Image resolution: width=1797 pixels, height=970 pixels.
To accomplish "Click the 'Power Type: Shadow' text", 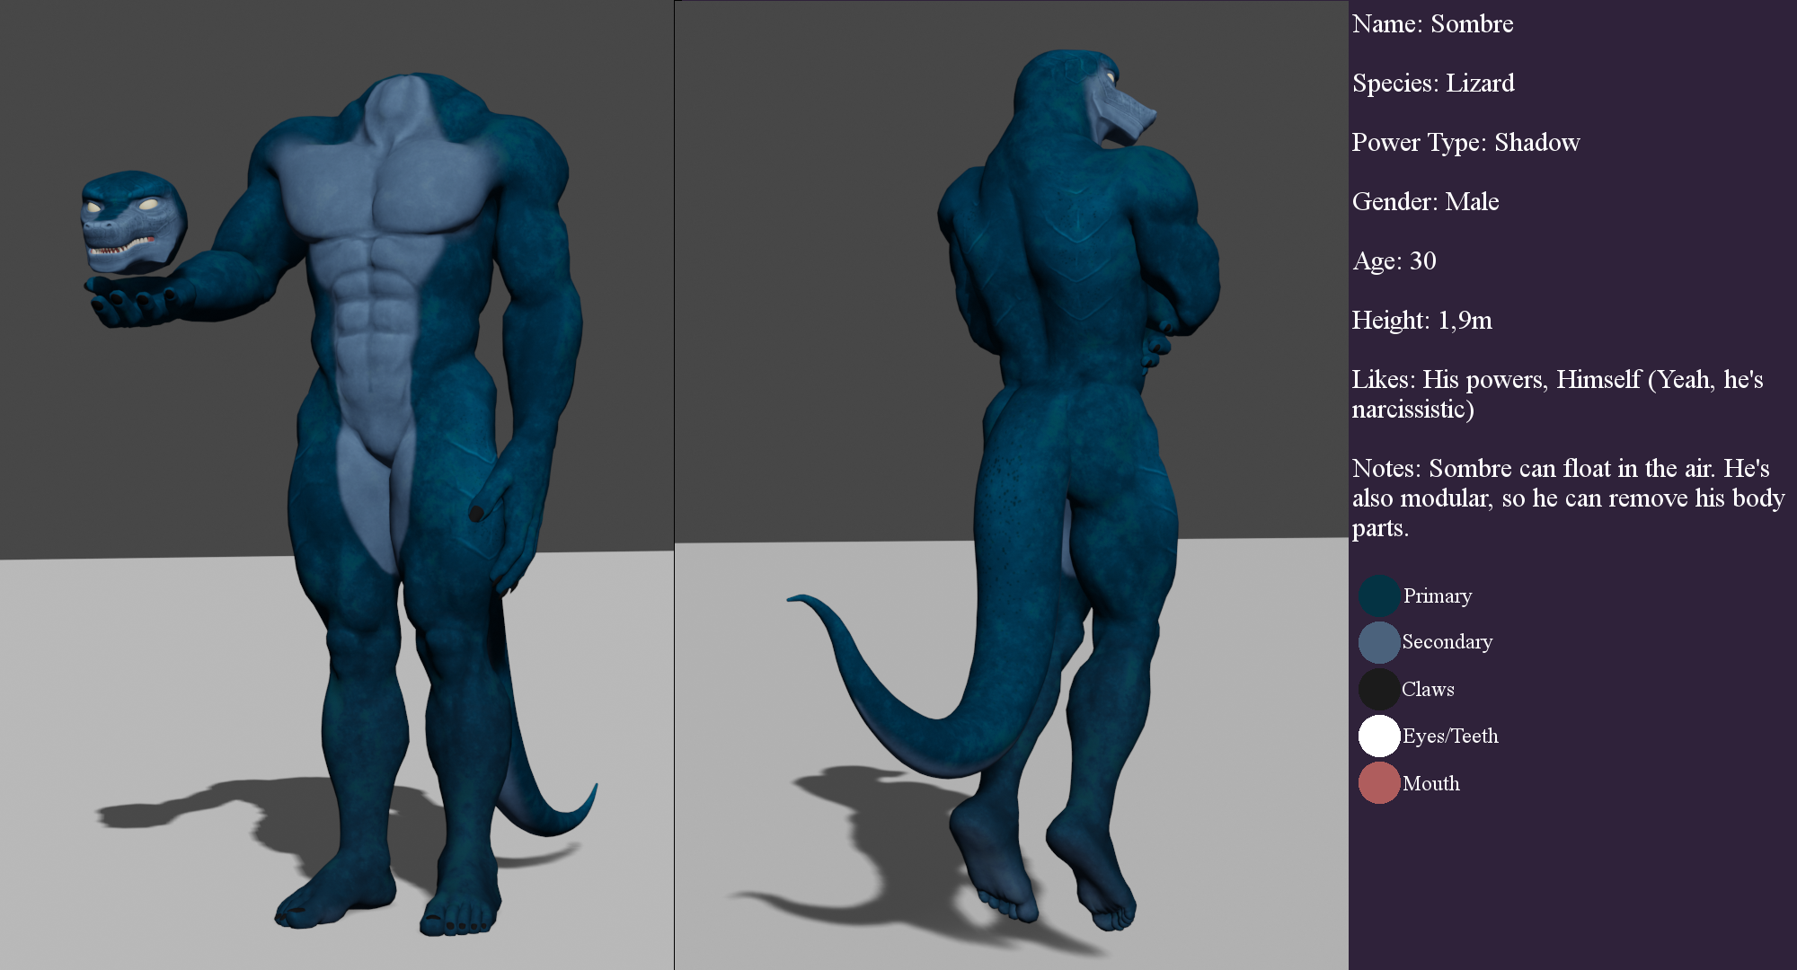I will [x=1465, y=143].
